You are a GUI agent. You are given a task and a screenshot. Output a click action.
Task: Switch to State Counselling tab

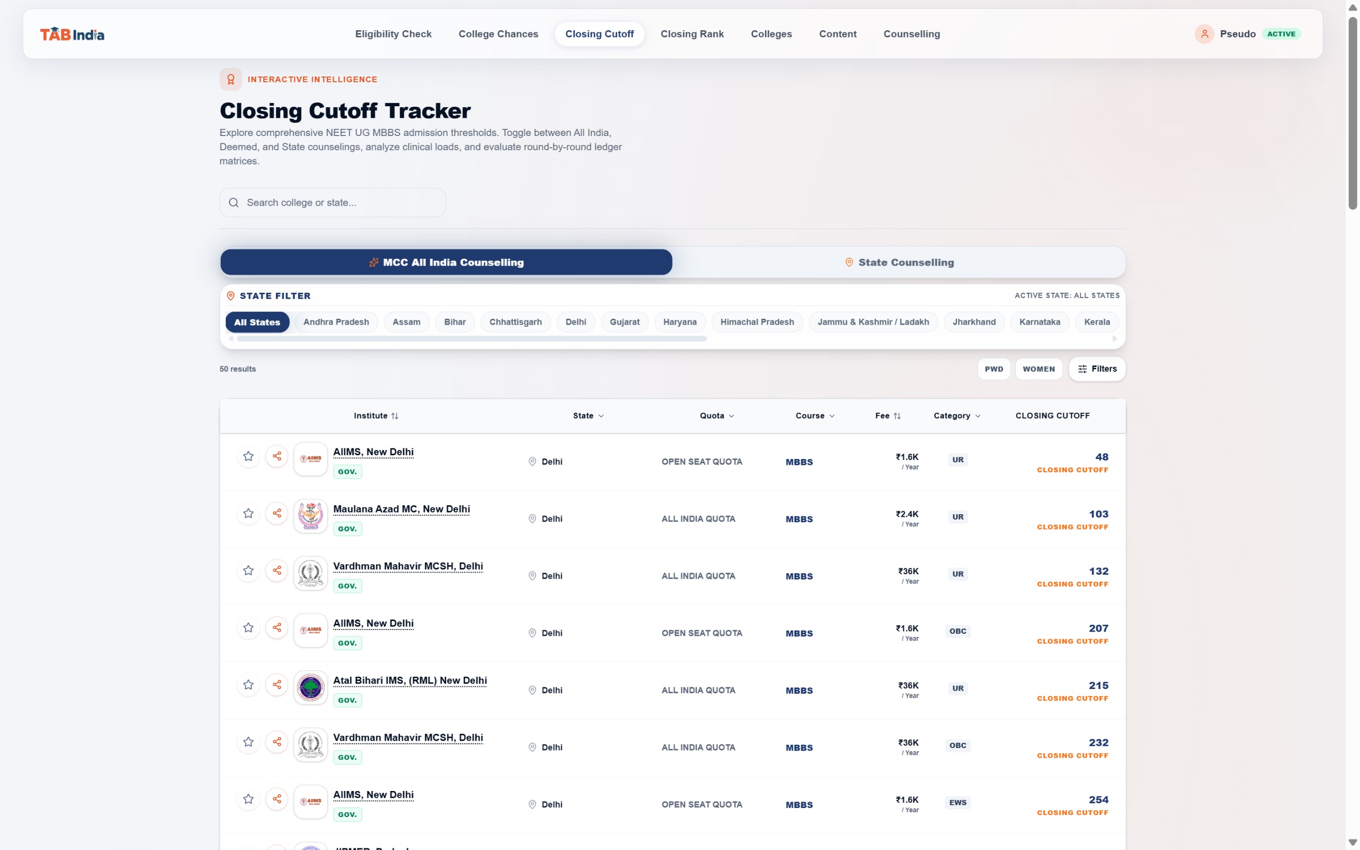(899, 262)
